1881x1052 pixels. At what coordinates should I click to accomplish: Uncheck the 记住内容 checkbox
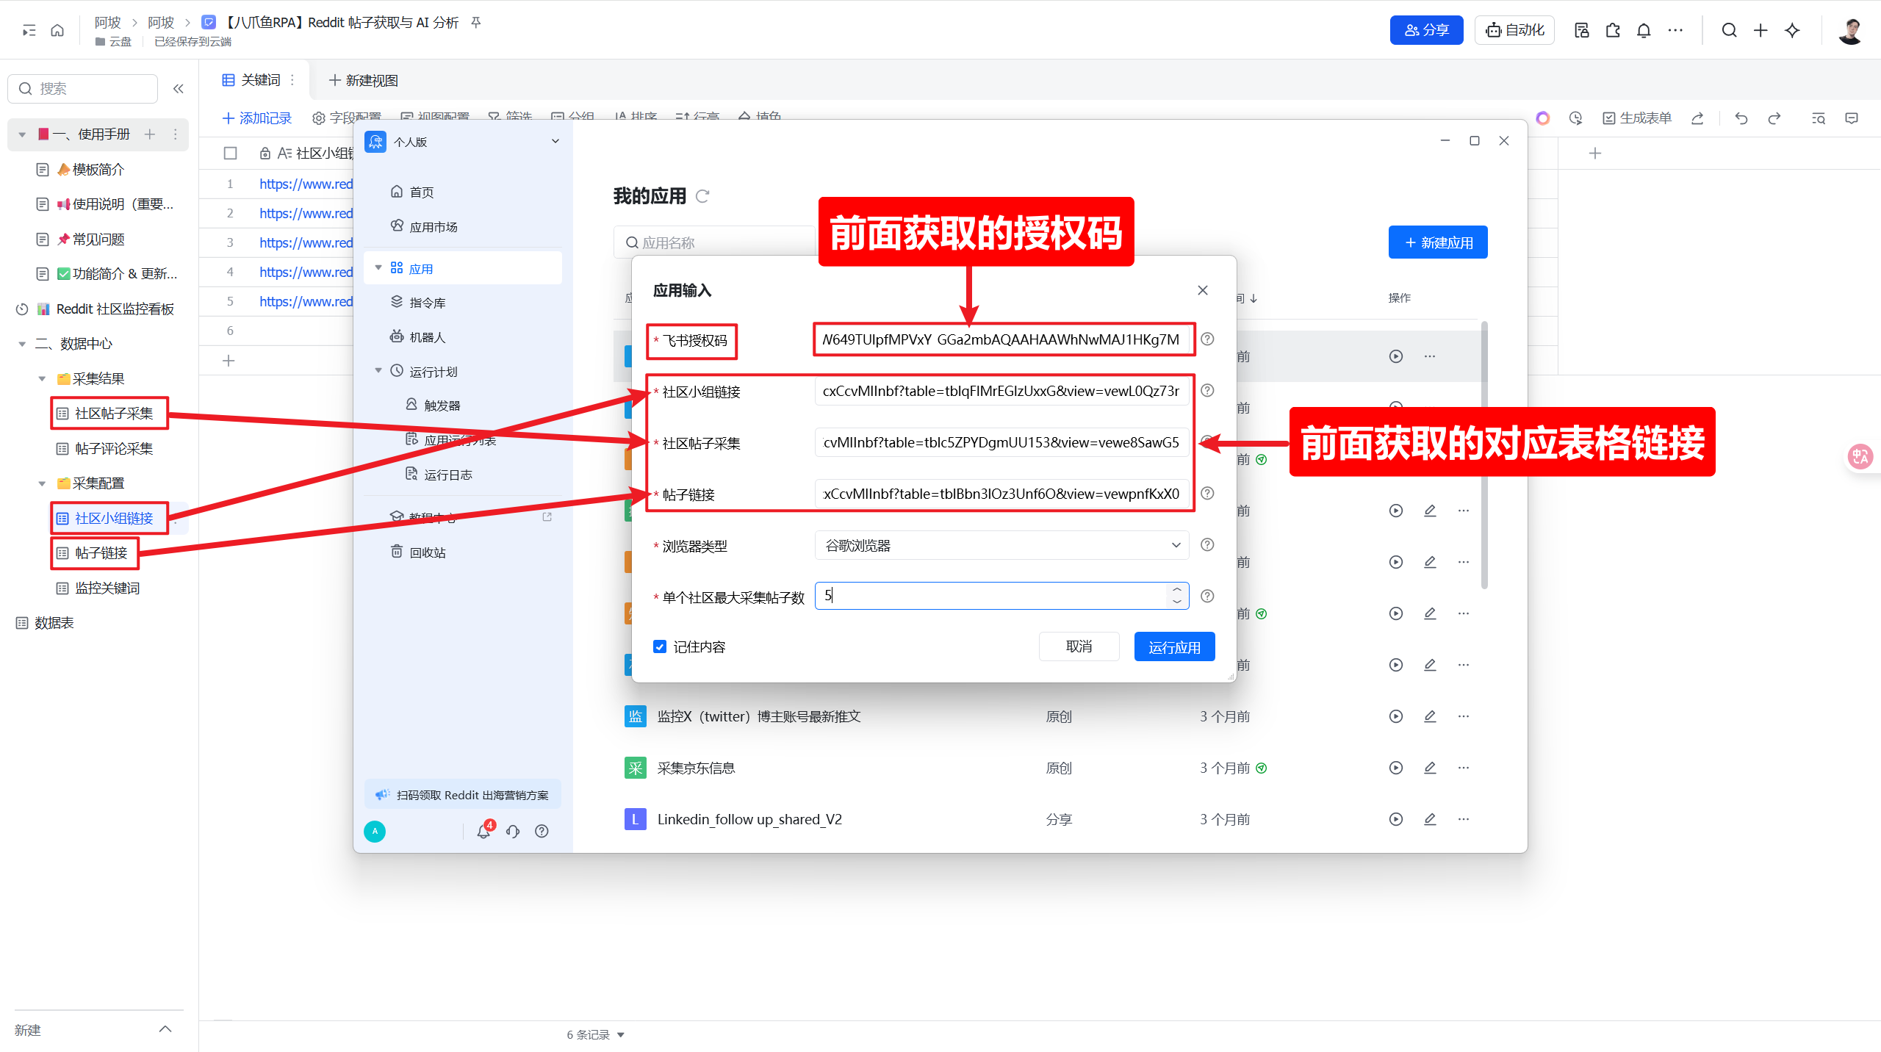point(660,646)
